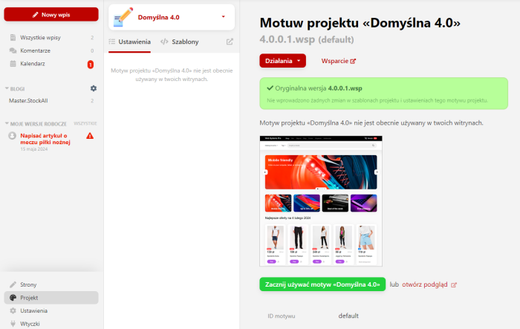Click the Komentarze speech bubble icon
This screenshot has height=329, width=520.
13,51
